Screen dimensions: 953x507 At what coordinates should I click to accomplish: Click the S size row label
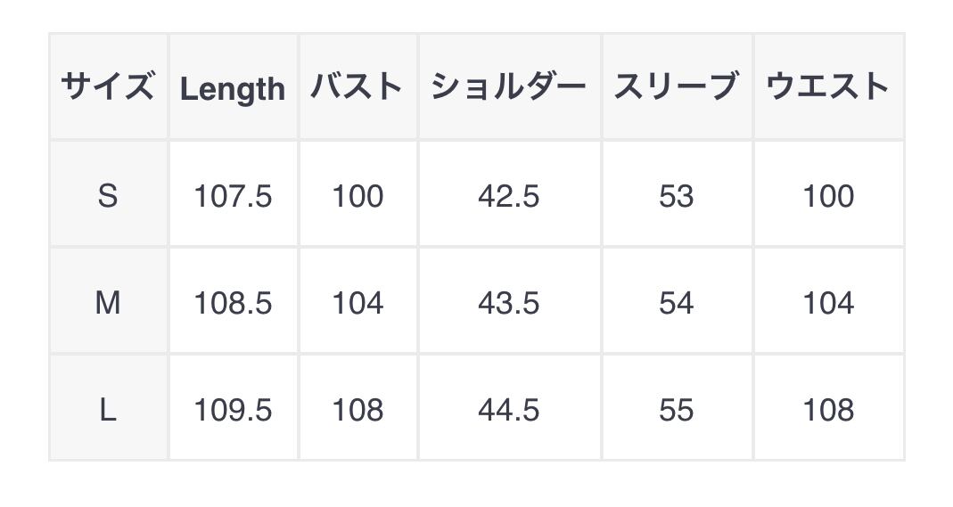point(108,195)
